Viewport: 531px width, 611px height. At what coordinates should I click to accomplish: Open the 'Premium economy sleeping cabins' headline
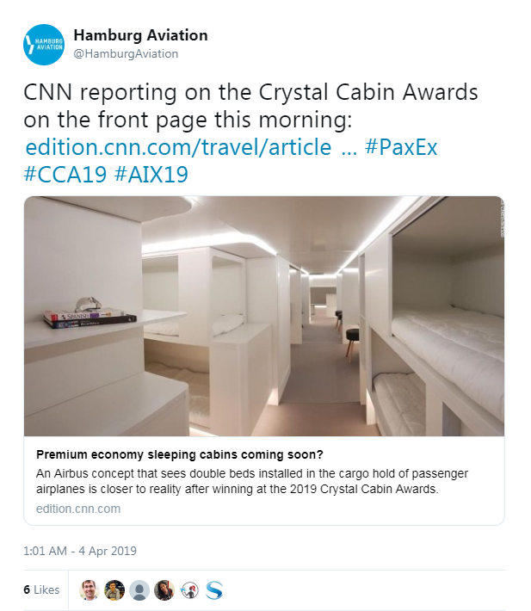pyautogui.click(x=180, y=454)
